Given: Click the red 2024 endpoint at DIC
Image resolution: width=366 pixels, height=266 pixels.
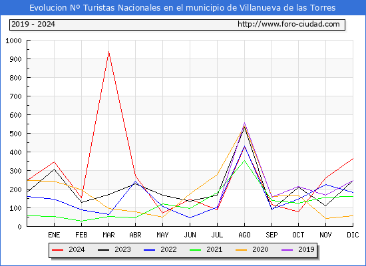Looking at the screenshot, I should (x=353, y=159).
